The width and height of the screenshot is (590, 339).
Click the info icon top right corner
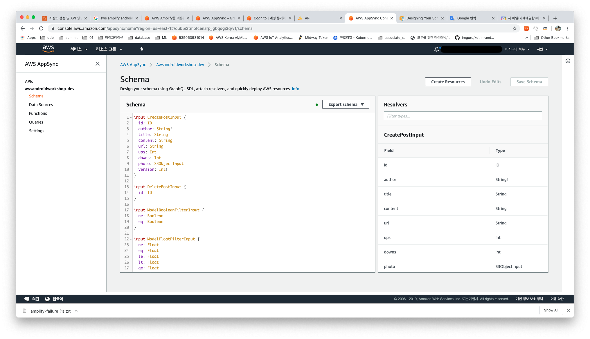click(x=568, y=61)
